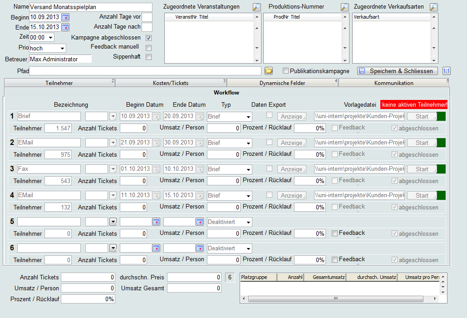Screen dimensions: 467x318
Task: Click into the Name input field
Action: (x=91, y=7)
